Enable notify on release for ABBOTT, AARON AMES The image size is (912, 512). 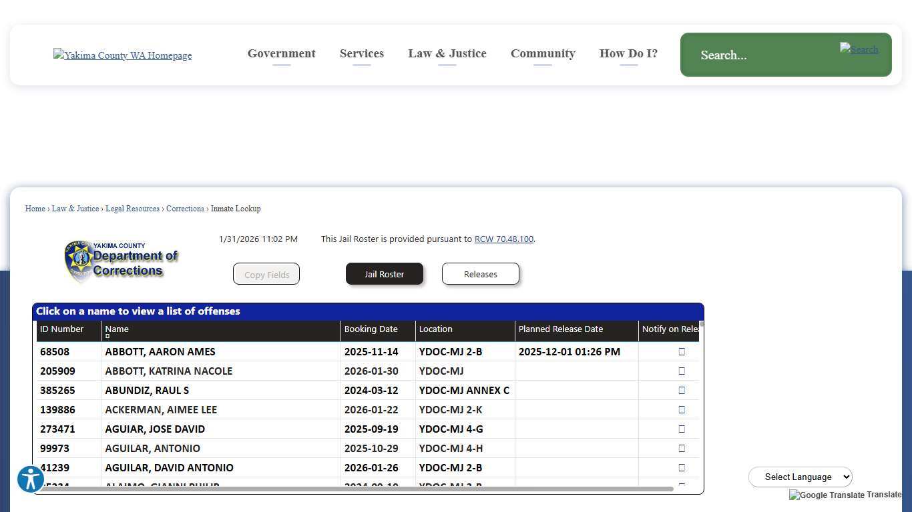[x=682, y=351]
